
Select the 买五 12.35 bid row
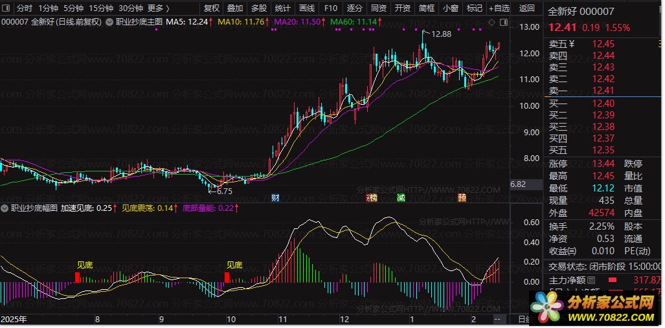click(603, 150)
